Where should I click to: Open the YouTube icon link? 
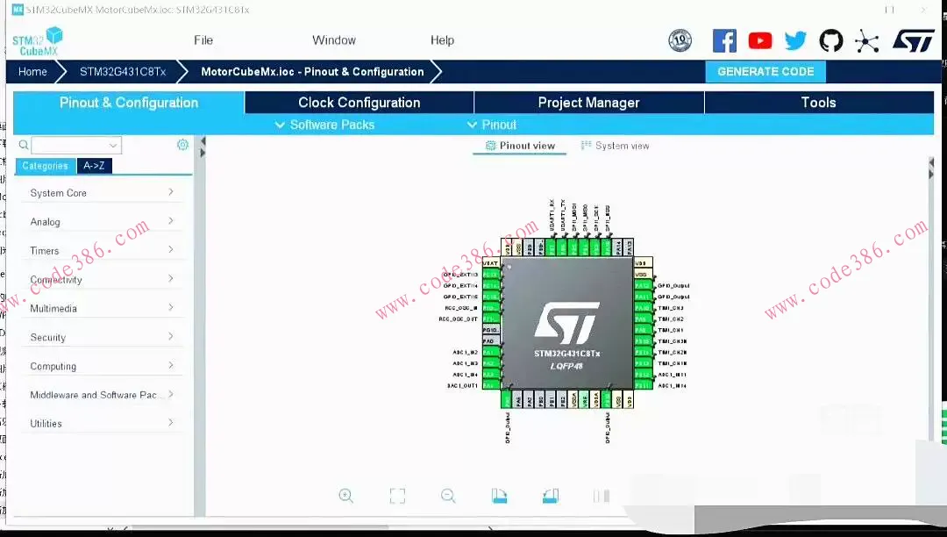[759, 40]
